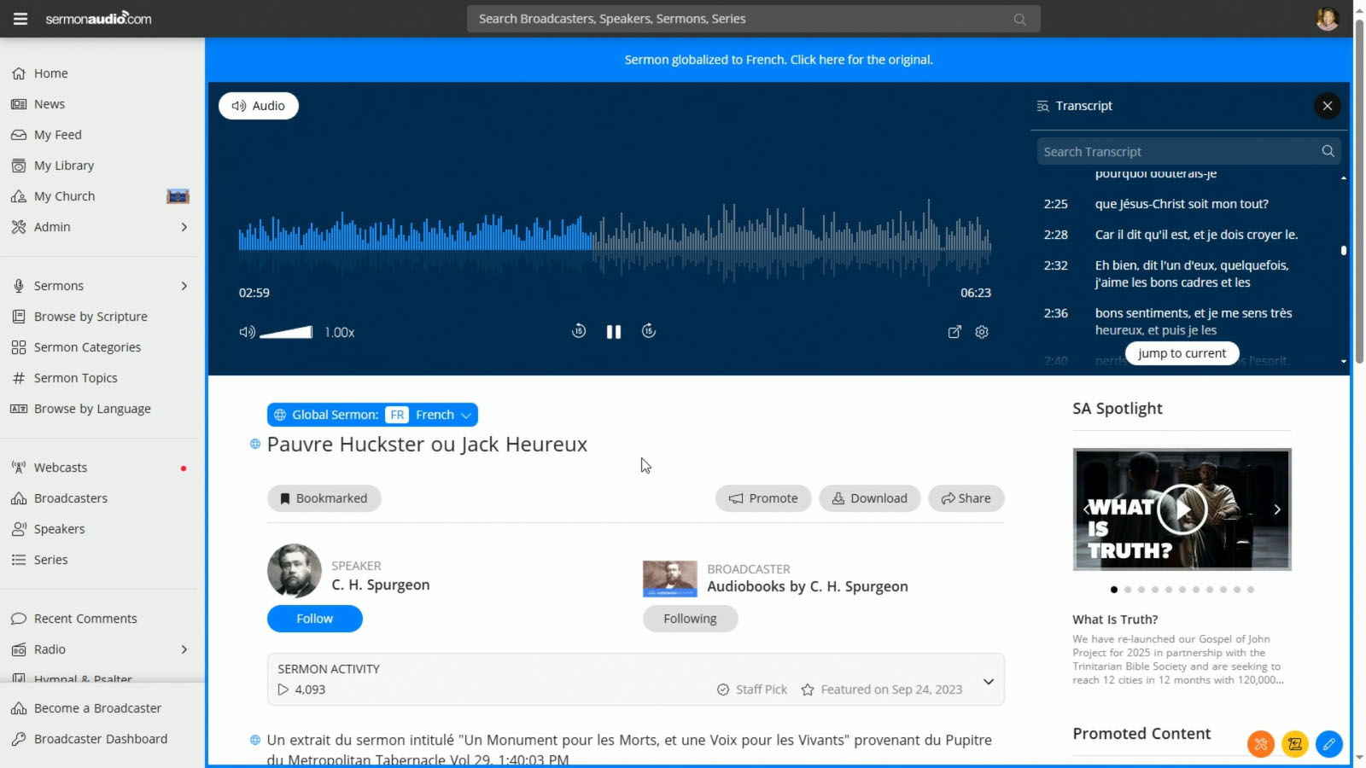Click the Share button
Image resolution: width=1366 pixels, height=768 pixels.
point(966,498)
